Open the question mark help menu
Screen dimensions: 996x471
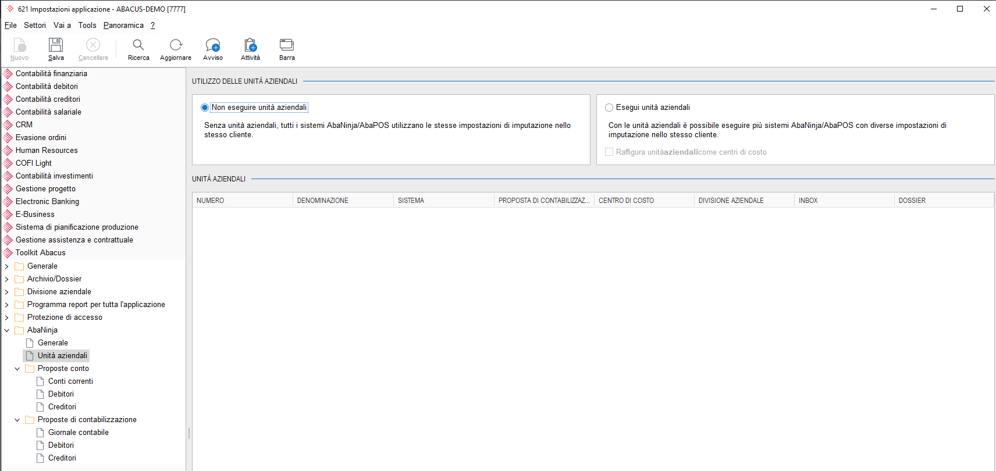pos(152,26)
